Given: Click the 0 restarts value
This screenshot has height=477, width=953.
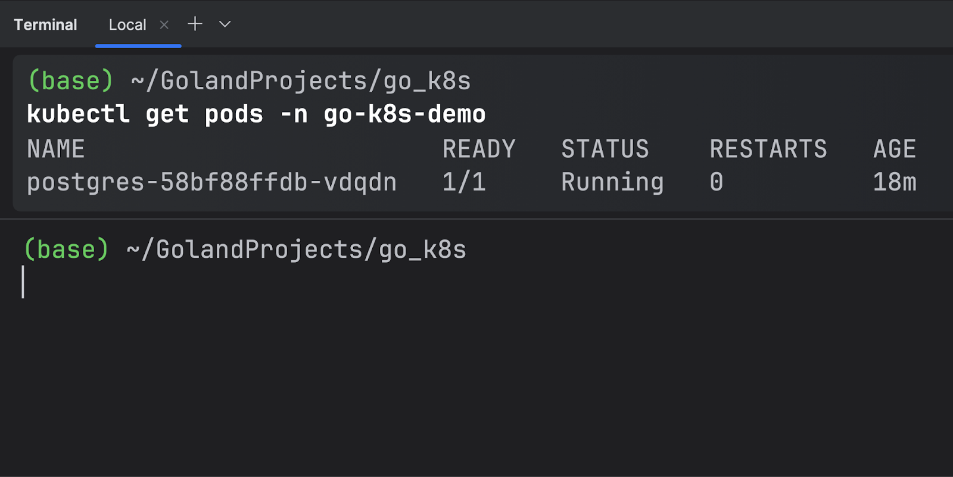Looking at the screenshot, I should (717, 182).
